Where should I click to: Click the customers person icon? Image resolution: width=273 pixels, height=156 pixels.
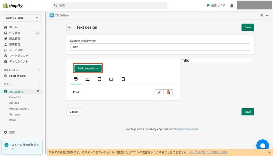point(5,45)
